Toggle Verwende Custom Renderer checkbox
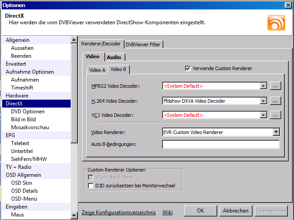This screenshot has width=294, height=220. (188, 68)
